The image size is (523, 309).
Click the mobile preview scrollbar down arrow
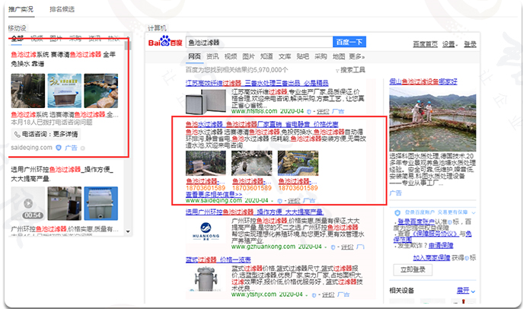(x=128, y=231)
